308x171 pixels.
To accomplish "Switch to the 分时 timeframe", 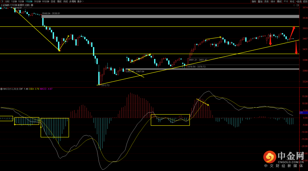I will click(7, 1).
